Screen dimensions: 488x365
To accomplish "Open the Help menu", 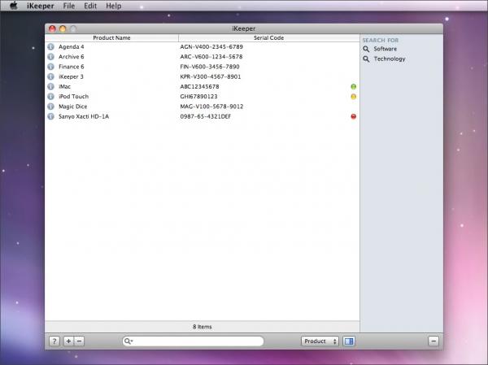I will tap(114, 6).
